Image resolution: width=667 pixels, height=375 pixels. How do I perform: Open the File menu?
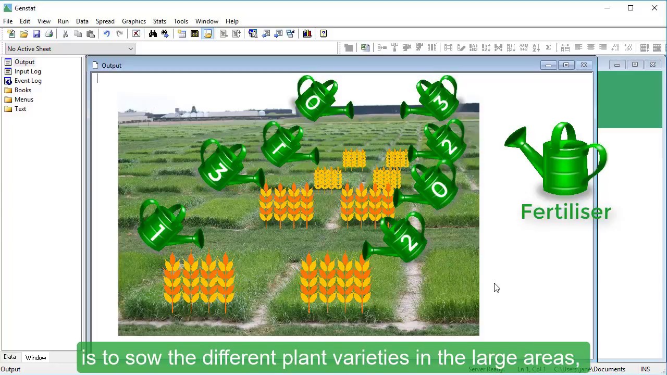(x=8, y=21)
